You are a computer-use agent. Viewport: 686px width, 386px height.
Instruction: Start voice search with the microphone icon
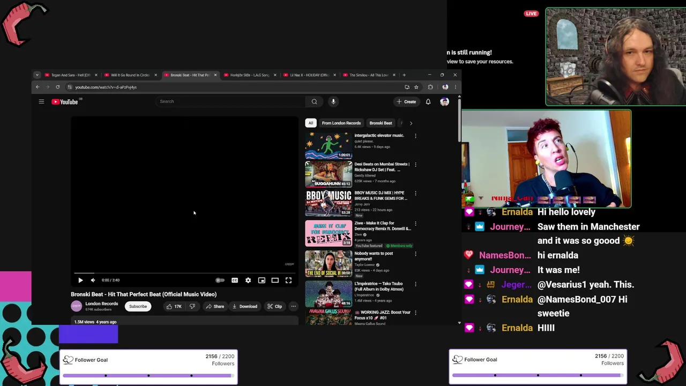(x=333, y=101)
